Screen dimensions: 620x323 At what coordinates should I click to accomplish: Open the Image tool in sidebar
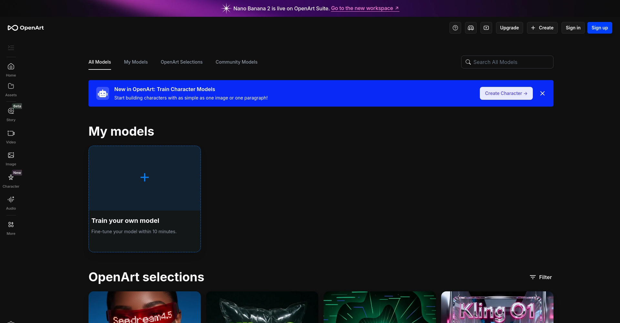[11, 159]
